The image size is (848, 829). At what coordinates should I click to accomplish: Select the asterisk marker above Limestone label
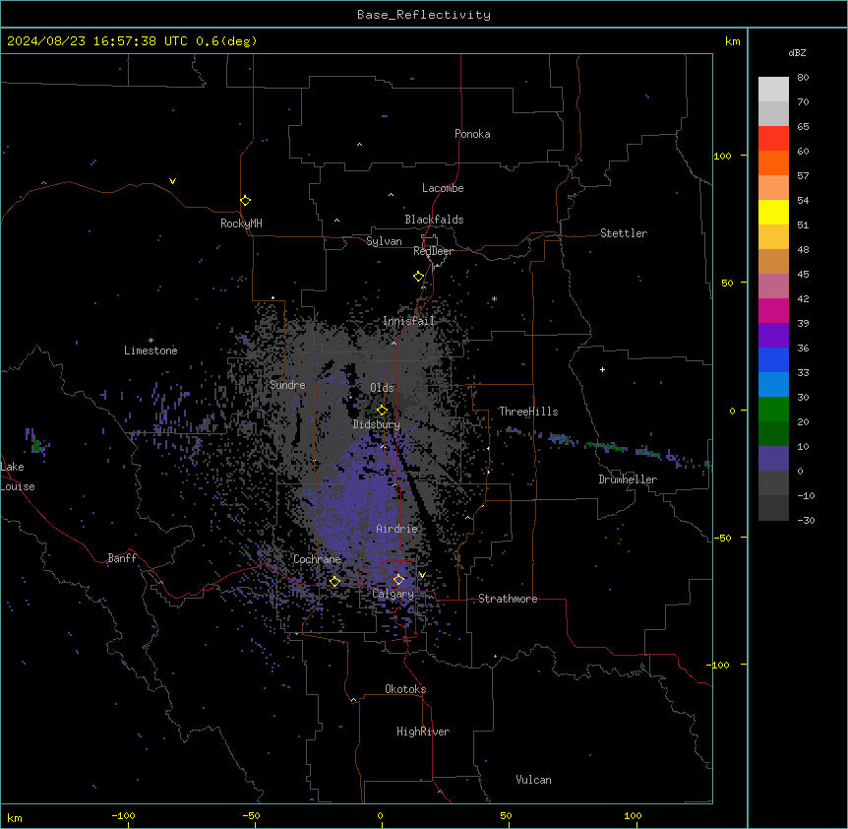[151, 341]
